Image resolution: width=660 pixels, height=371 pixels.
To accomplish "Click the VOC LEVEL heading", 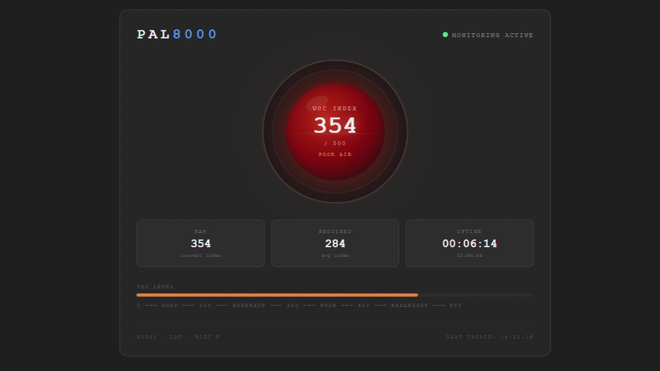I will coord(155,287).
